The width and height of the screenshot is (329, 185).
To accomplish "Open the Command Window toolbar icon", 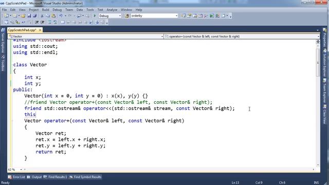I will click(x=223, y=16).
